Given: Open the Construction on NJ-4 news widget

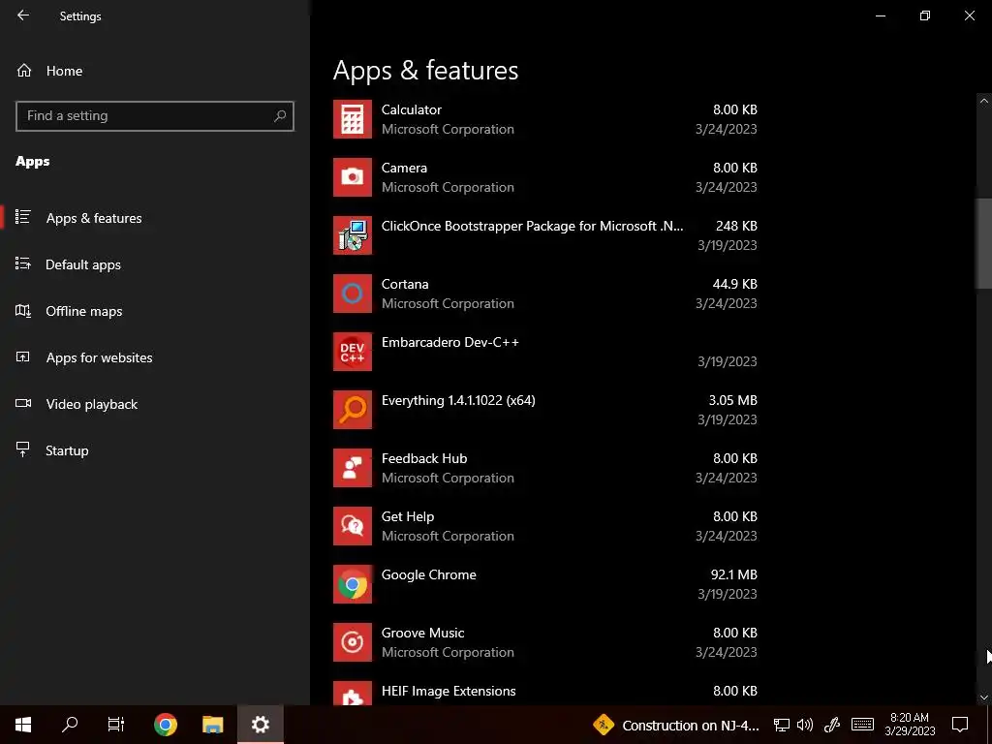Looking at the screenshot, I should (675, 725).
